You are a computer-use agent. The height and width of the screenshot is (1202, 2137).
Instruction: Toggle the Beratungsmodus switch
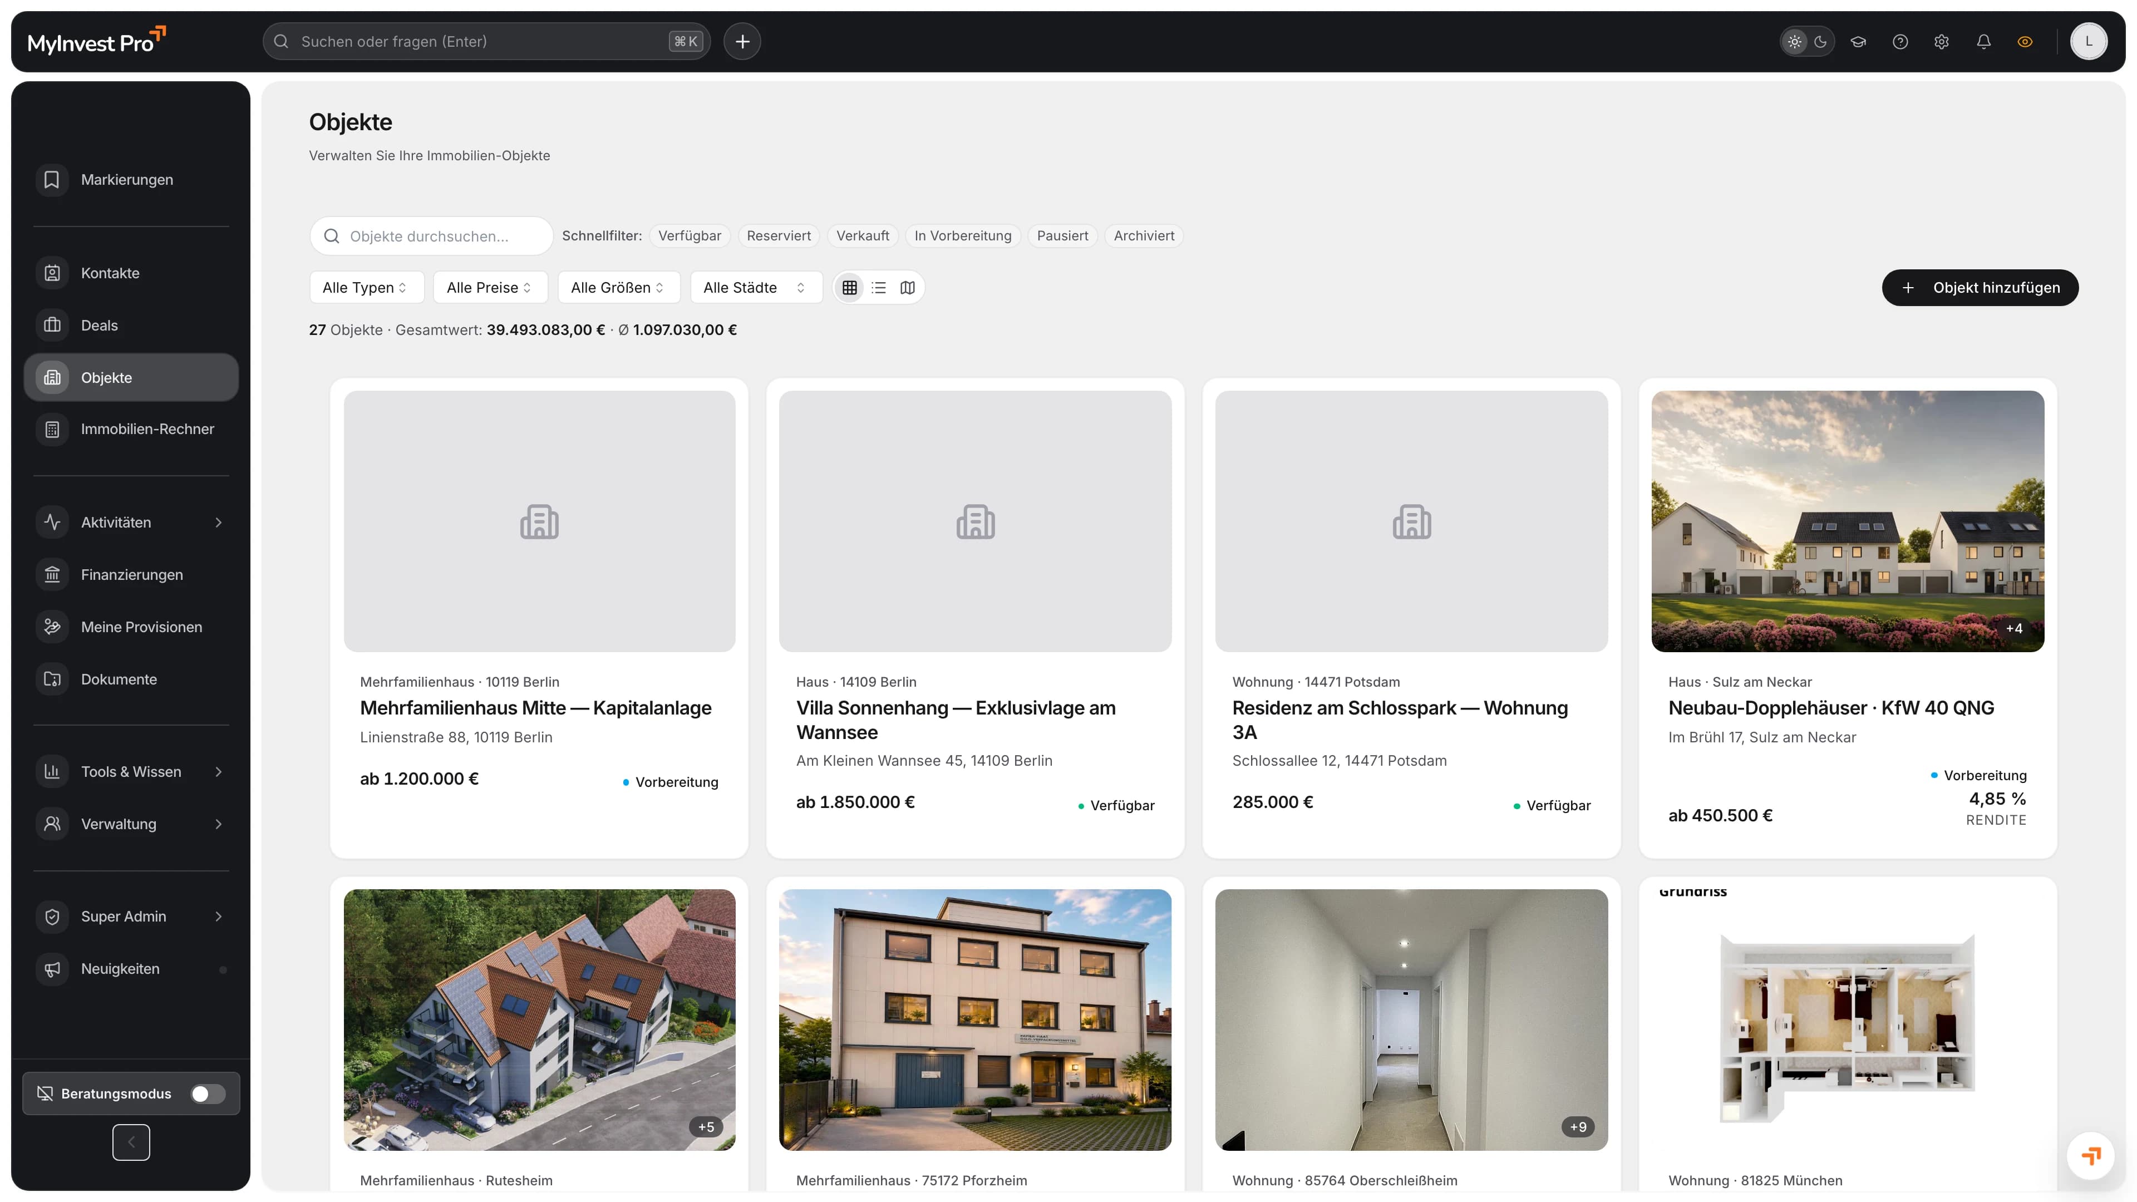point(208,1093)
